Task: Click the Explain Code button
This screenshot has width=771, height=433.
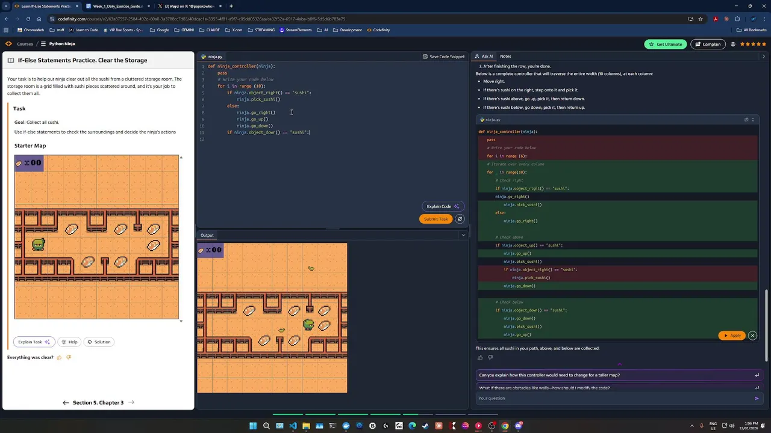Action: coord(443,206)
